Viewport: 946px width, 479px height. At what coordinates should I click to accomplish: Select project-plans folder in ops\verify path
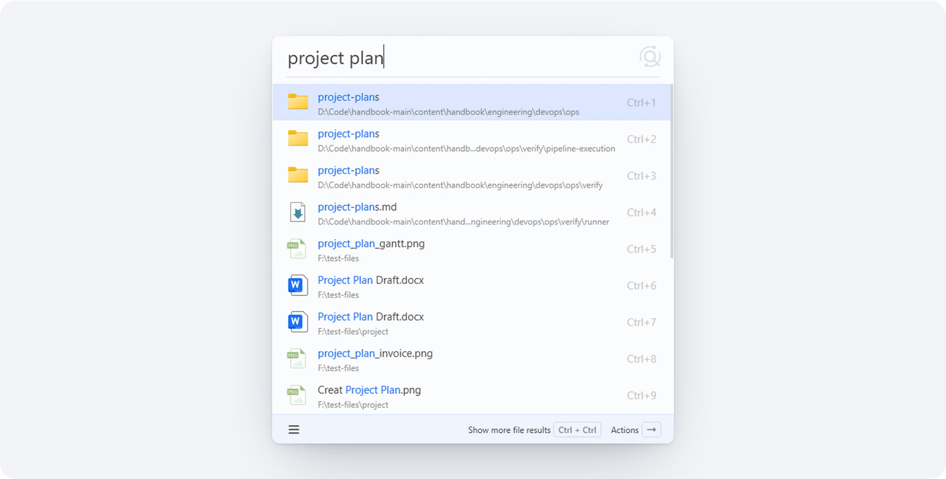pyautogui.click(x=472, y=176)
